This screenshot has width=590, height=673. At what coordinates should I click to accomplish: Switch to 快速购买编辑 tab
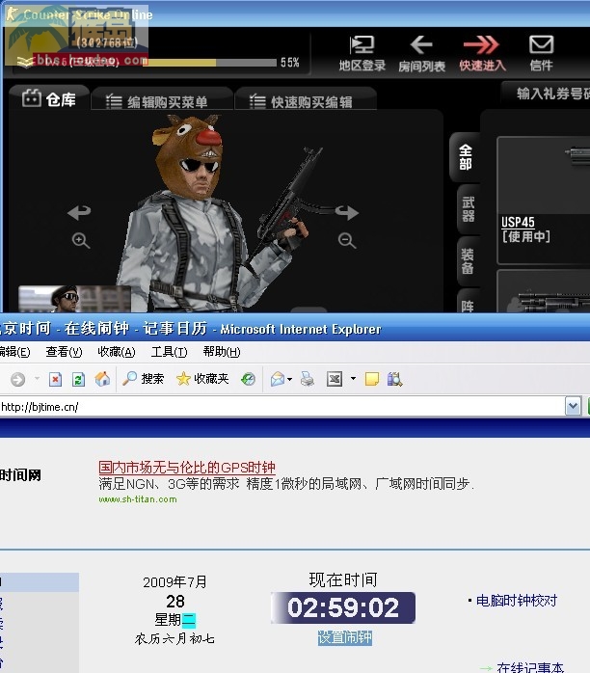[x=306, y=100]
